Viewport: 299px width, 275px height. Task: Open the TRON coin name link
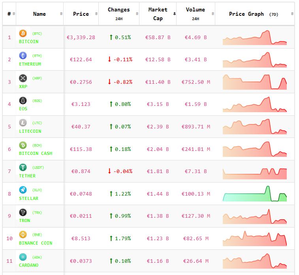click(x=24, y=220)
